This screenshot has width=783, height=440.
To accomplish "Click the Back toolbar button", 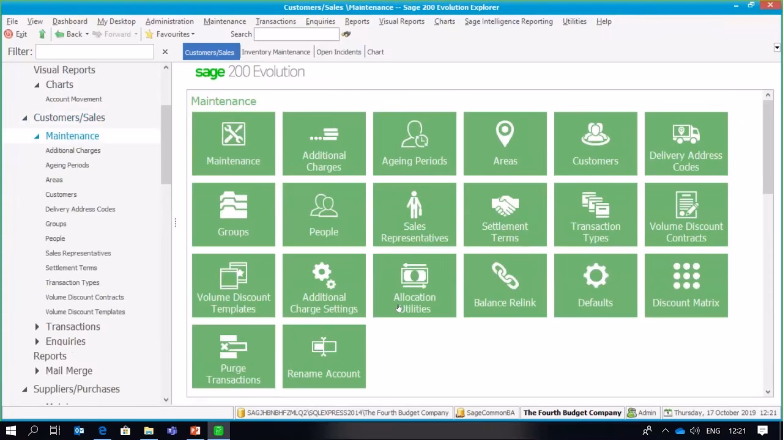I will coord(69,34).
